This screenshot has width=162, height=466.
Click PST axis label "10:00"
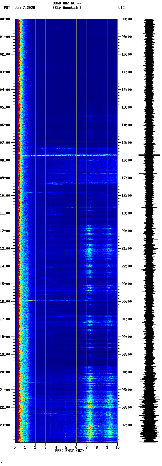click(5, 196)
